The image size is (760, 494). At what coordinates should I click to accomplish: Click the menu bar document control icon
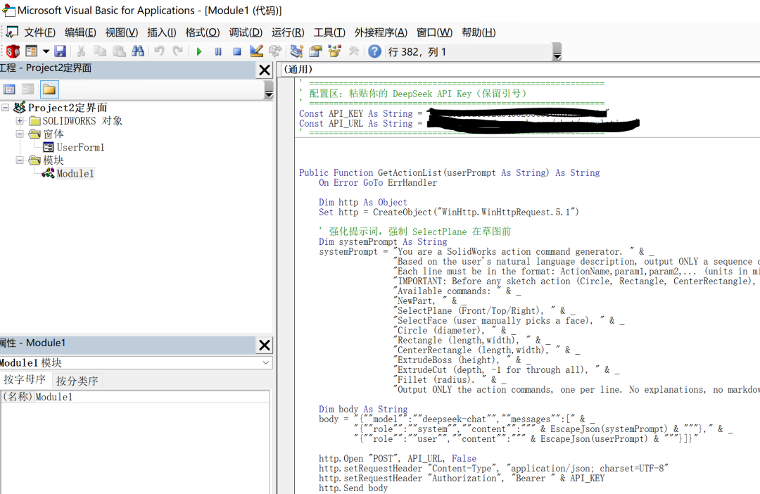click(x=12, y=32)
